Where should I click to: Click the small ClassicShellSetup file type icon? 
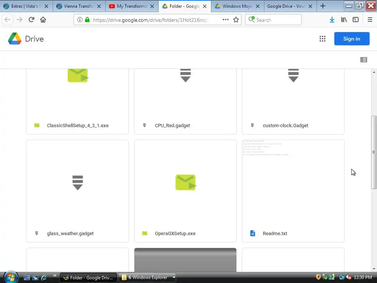(37, 125)
